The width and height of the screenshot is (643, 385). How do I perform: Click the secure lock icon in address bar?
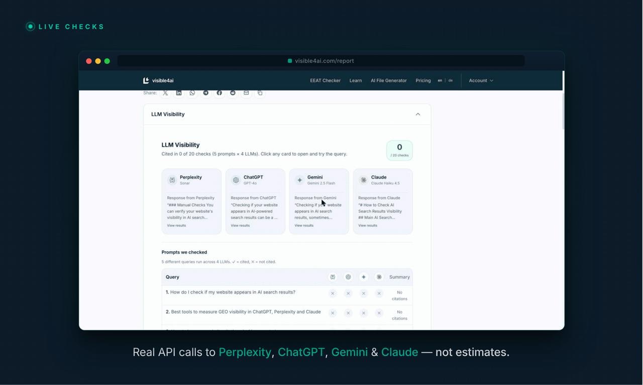290,61
